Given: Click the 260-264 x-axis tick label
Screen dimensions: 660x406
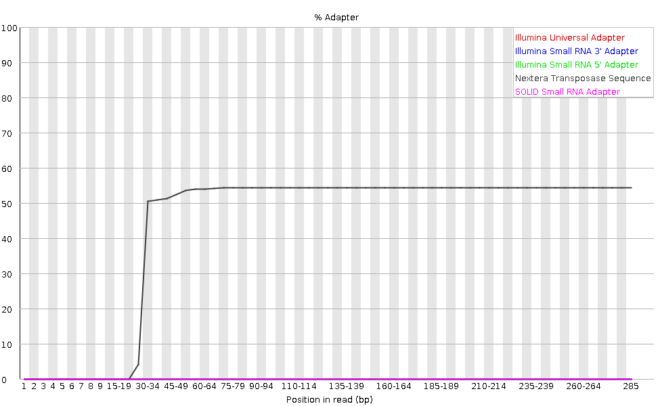Looking at the screenshot, I should [x=584, y=386].
